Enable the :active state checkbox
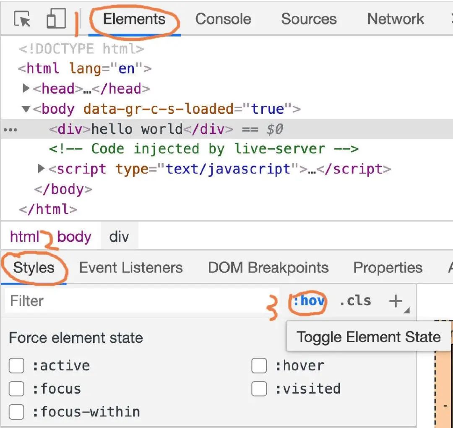Viewport: 453px width, 428px height. pos(16,365)
